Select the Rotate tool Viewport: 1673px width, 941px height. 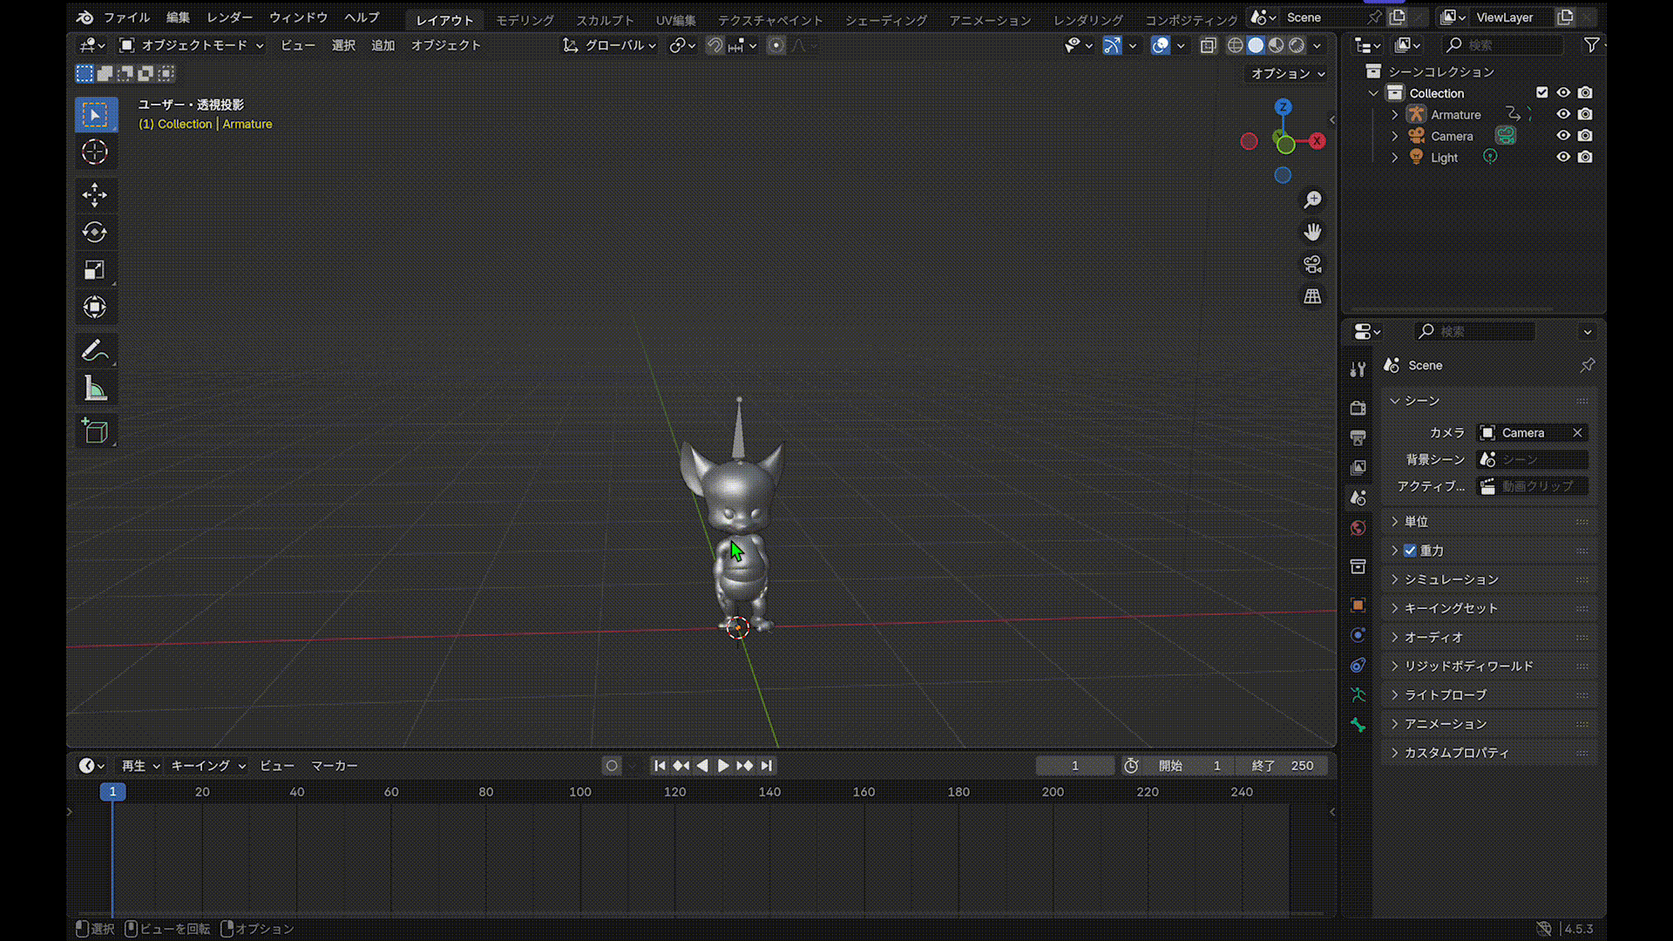(94, 232)
